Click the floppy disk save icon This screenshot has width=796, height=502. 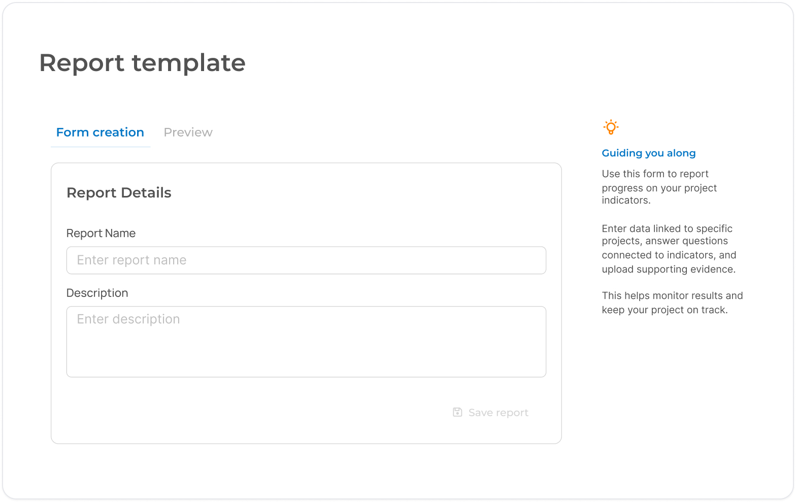(x=457, y=412)
